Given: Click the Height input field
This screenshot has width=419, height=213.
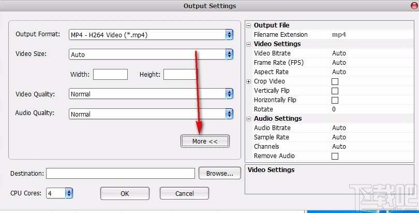Looking at the screenshot, I should pos(181,75).
